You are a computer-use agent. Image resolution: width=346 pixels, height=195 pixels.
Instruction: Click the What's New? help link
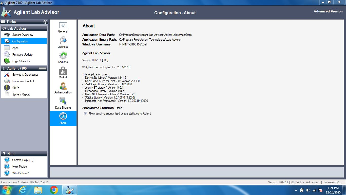coord(20,173)
